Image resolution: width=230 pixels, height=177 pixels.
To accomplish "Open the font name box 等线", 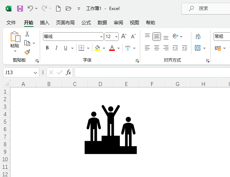I will point(73,37).
